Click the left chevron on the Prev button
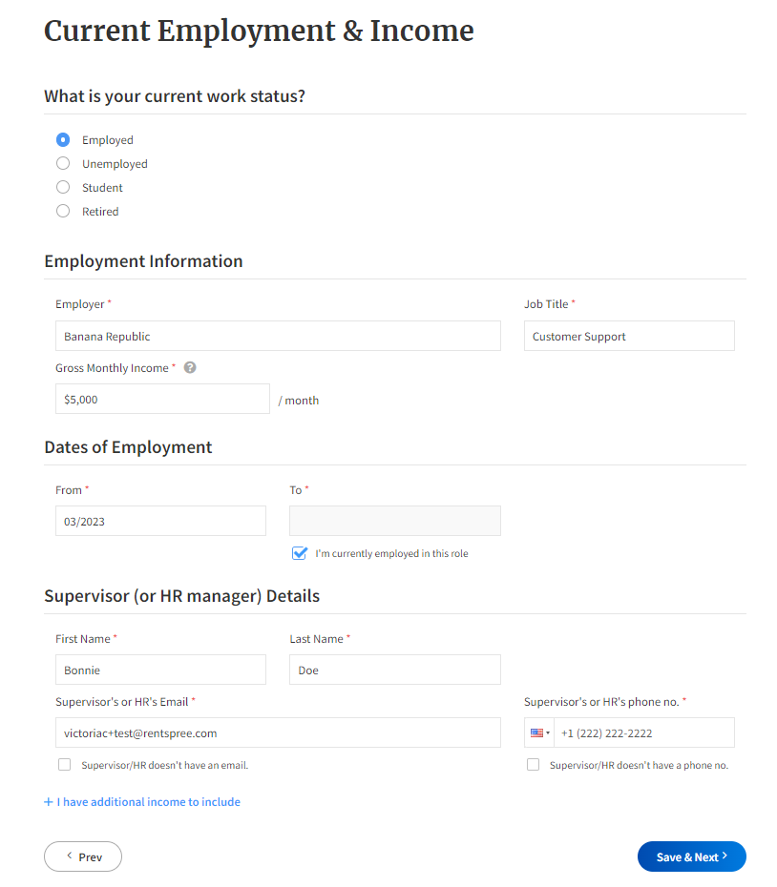This screenshot has height=887, width=777. [x=67, y=856]
